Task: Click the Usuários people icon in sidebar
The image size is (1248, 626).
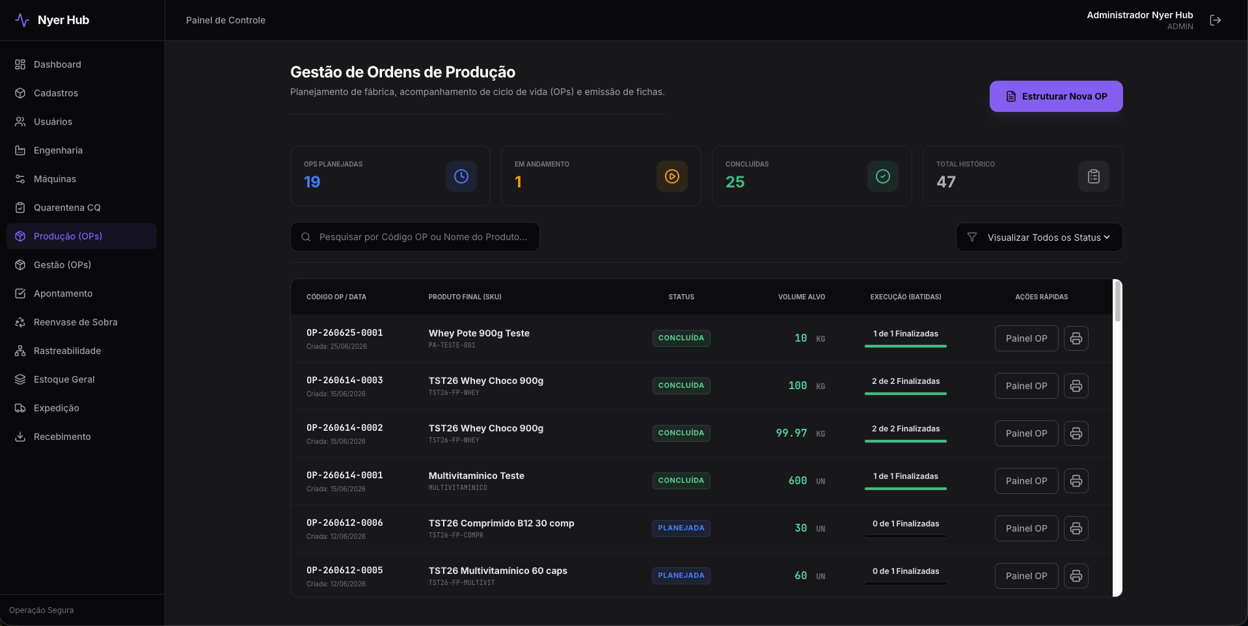Action: tap(20, 122)
